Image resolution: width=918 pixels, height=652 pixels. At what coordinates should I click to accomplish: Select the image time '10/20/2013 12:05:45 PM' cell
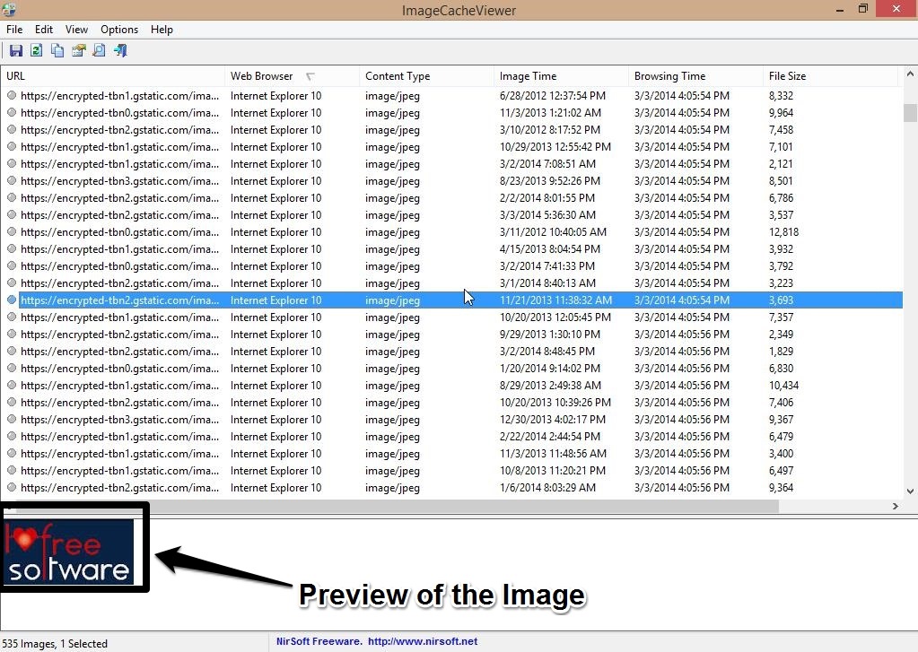pos(555,317)
